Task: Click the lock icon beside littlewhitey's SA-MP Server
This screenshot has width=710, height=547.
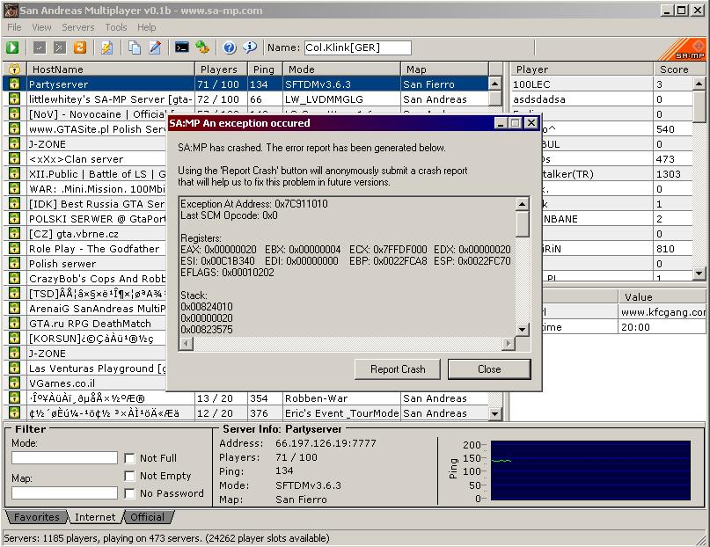Action: coord(14,99)
